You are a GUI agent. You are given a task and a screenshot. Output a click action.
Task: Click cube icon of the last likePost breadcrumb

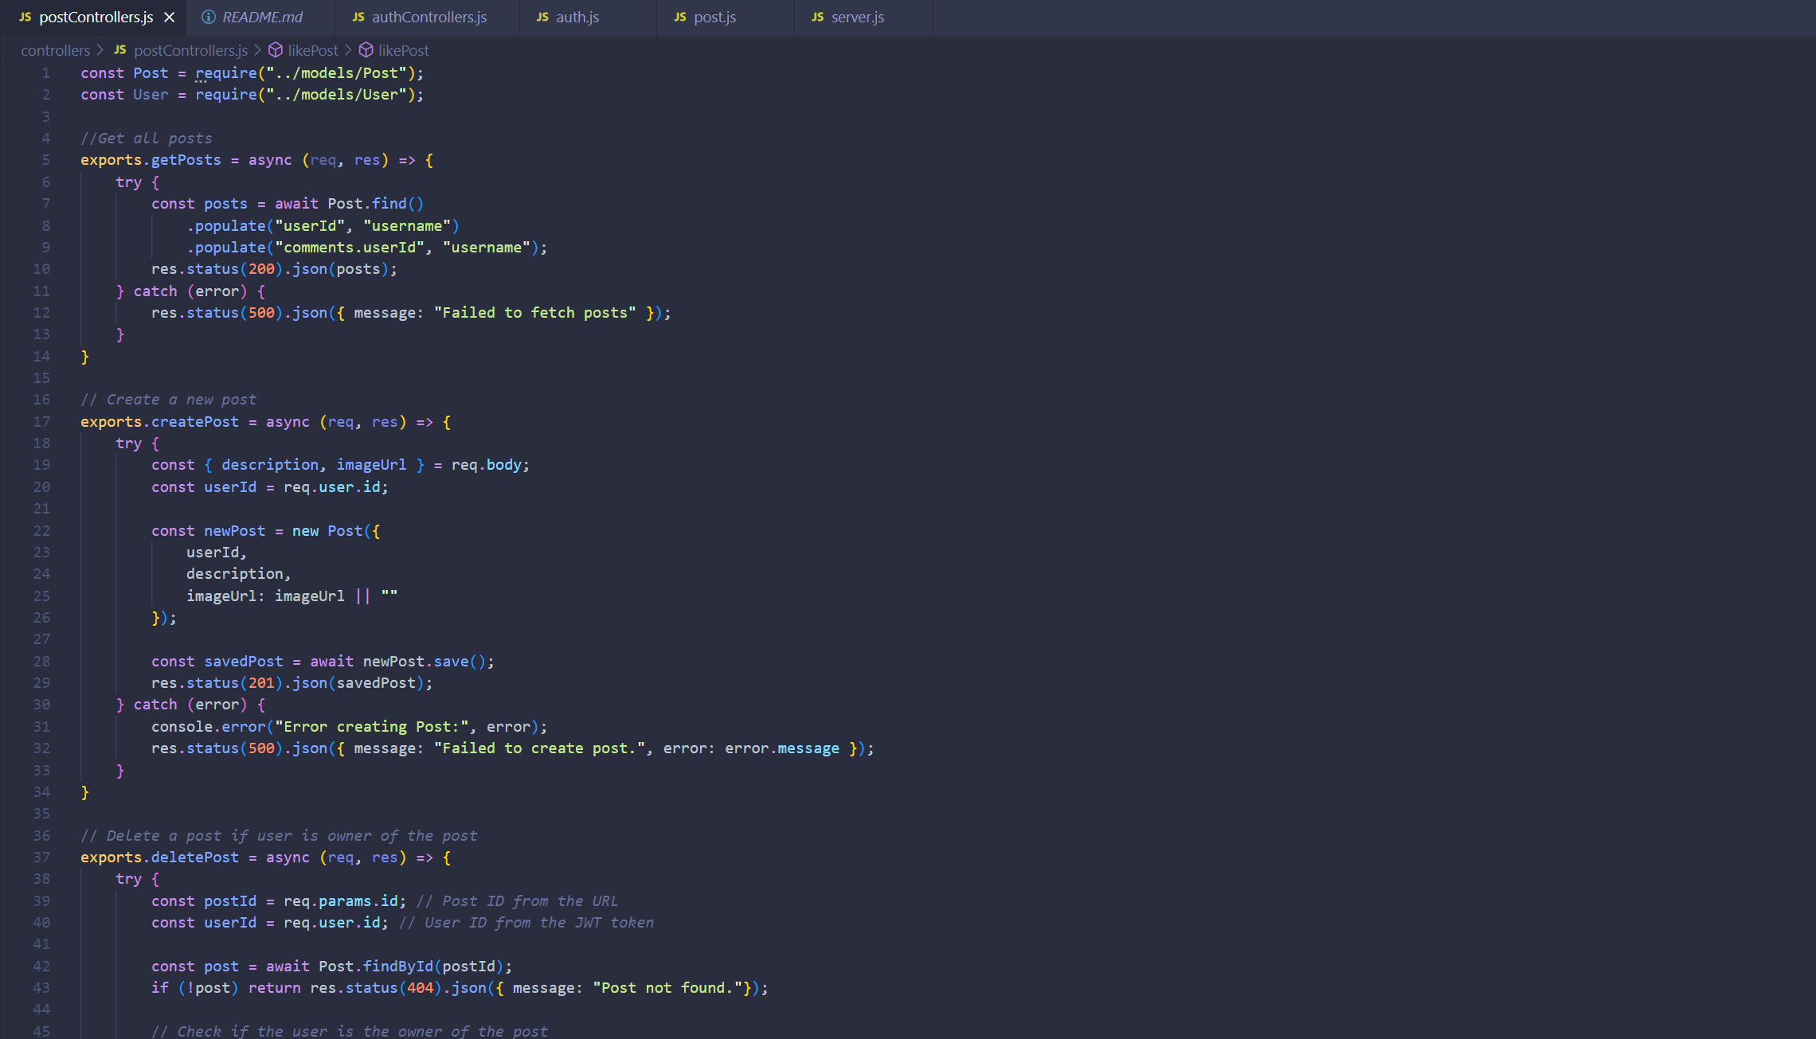366,50
